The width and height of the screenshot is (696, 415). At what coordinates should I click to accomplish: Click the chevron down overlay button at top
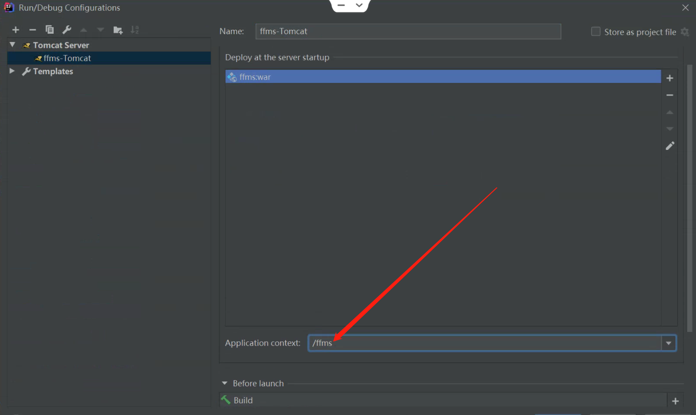click(x=359, y=5)
